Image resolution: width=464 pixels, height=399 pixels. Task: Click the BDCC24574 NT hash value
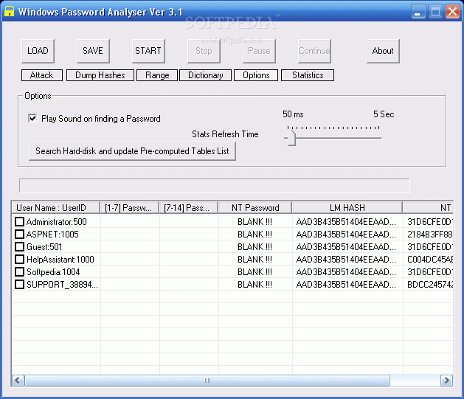(429, 285)
